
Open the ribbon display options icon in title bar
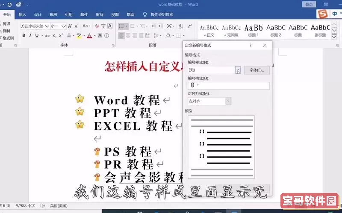[326, 4]
